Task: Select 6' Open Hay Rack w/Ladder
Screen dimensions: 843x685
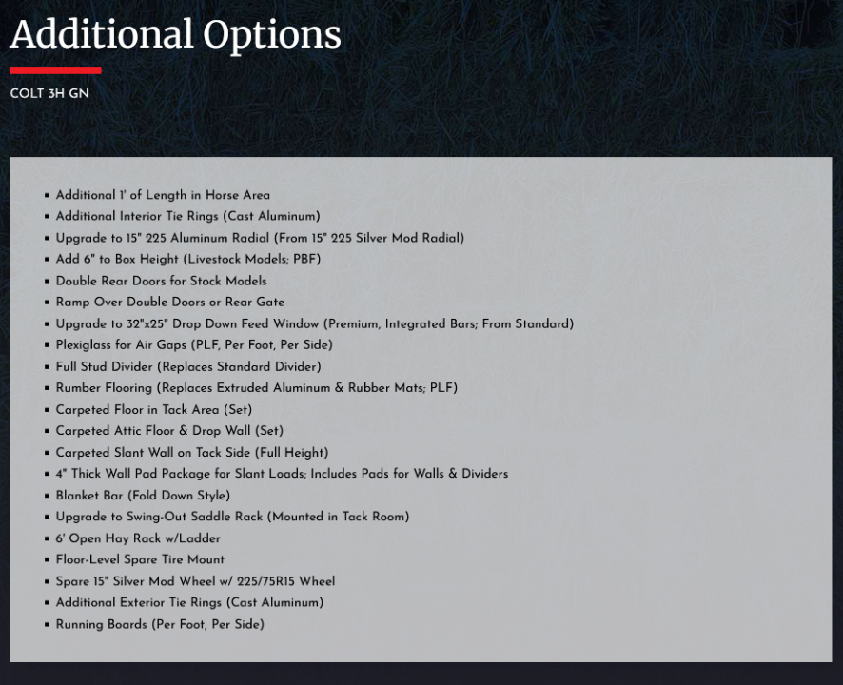Action: click(x=138, y=538)
